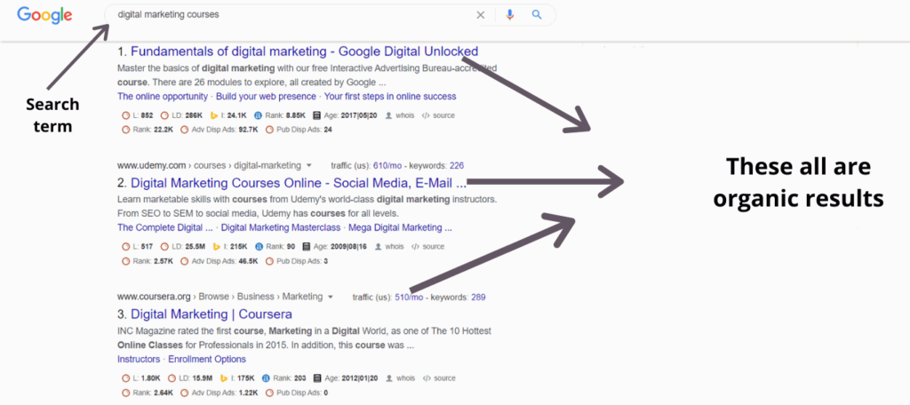Click Pub Disp Ads: 24 metric
The image size is (910, 405).
(299, 130)
